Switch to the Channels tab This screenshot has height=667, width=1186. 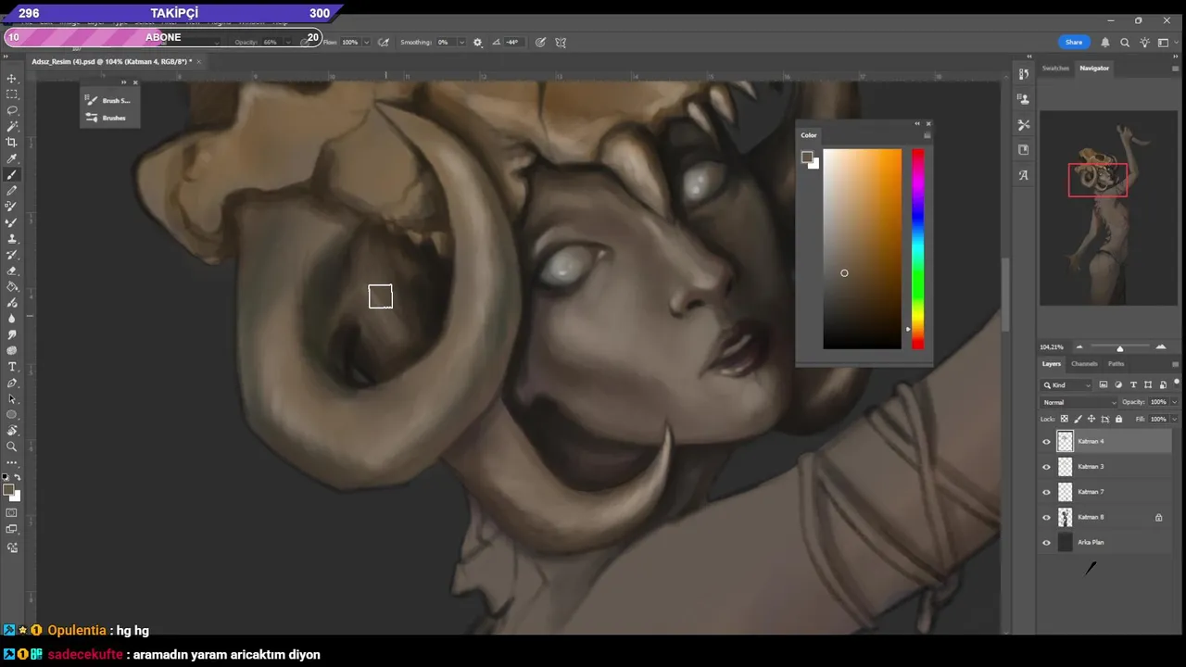point(1084,364)
